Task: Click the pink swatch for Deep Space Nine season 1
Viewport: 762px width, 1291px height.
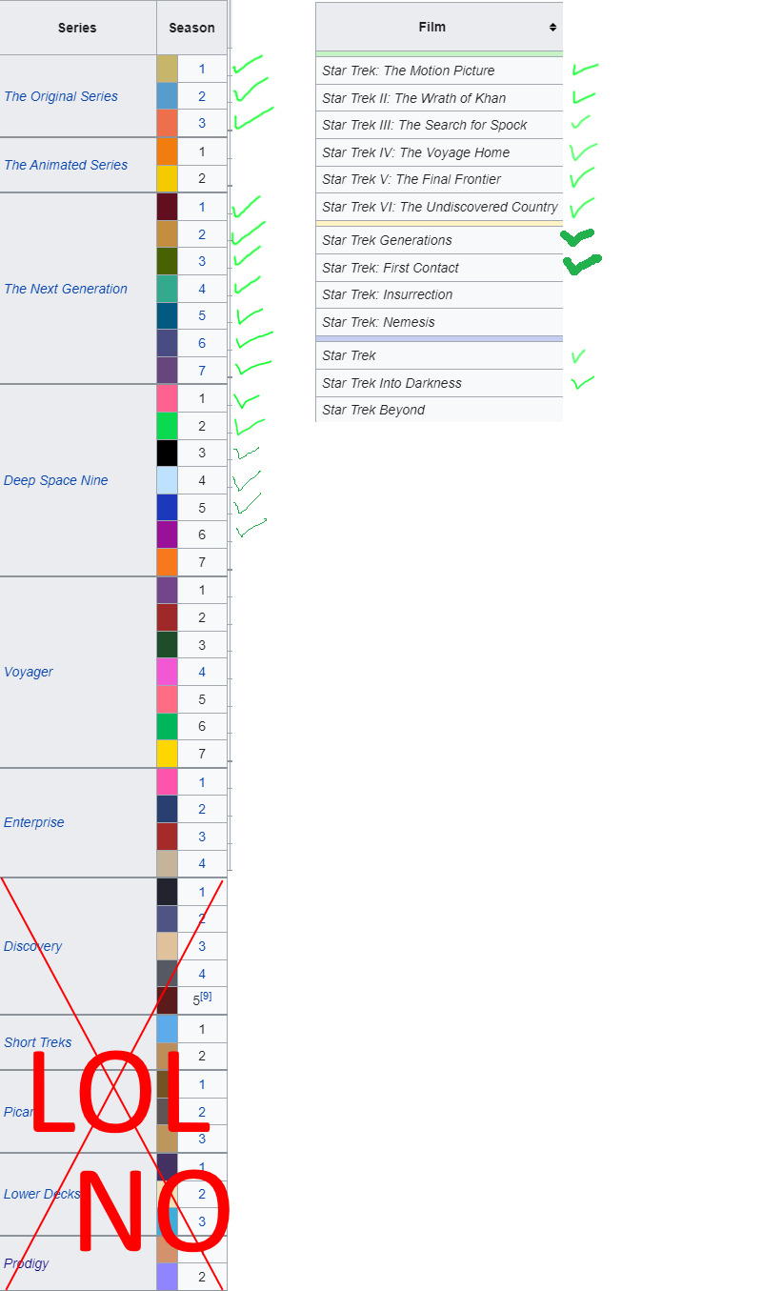Action: 167,398
